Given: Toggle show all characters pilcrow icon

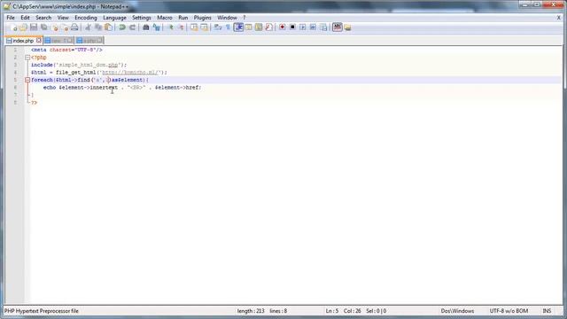Looking at the screenshot, I should point(228,27).
